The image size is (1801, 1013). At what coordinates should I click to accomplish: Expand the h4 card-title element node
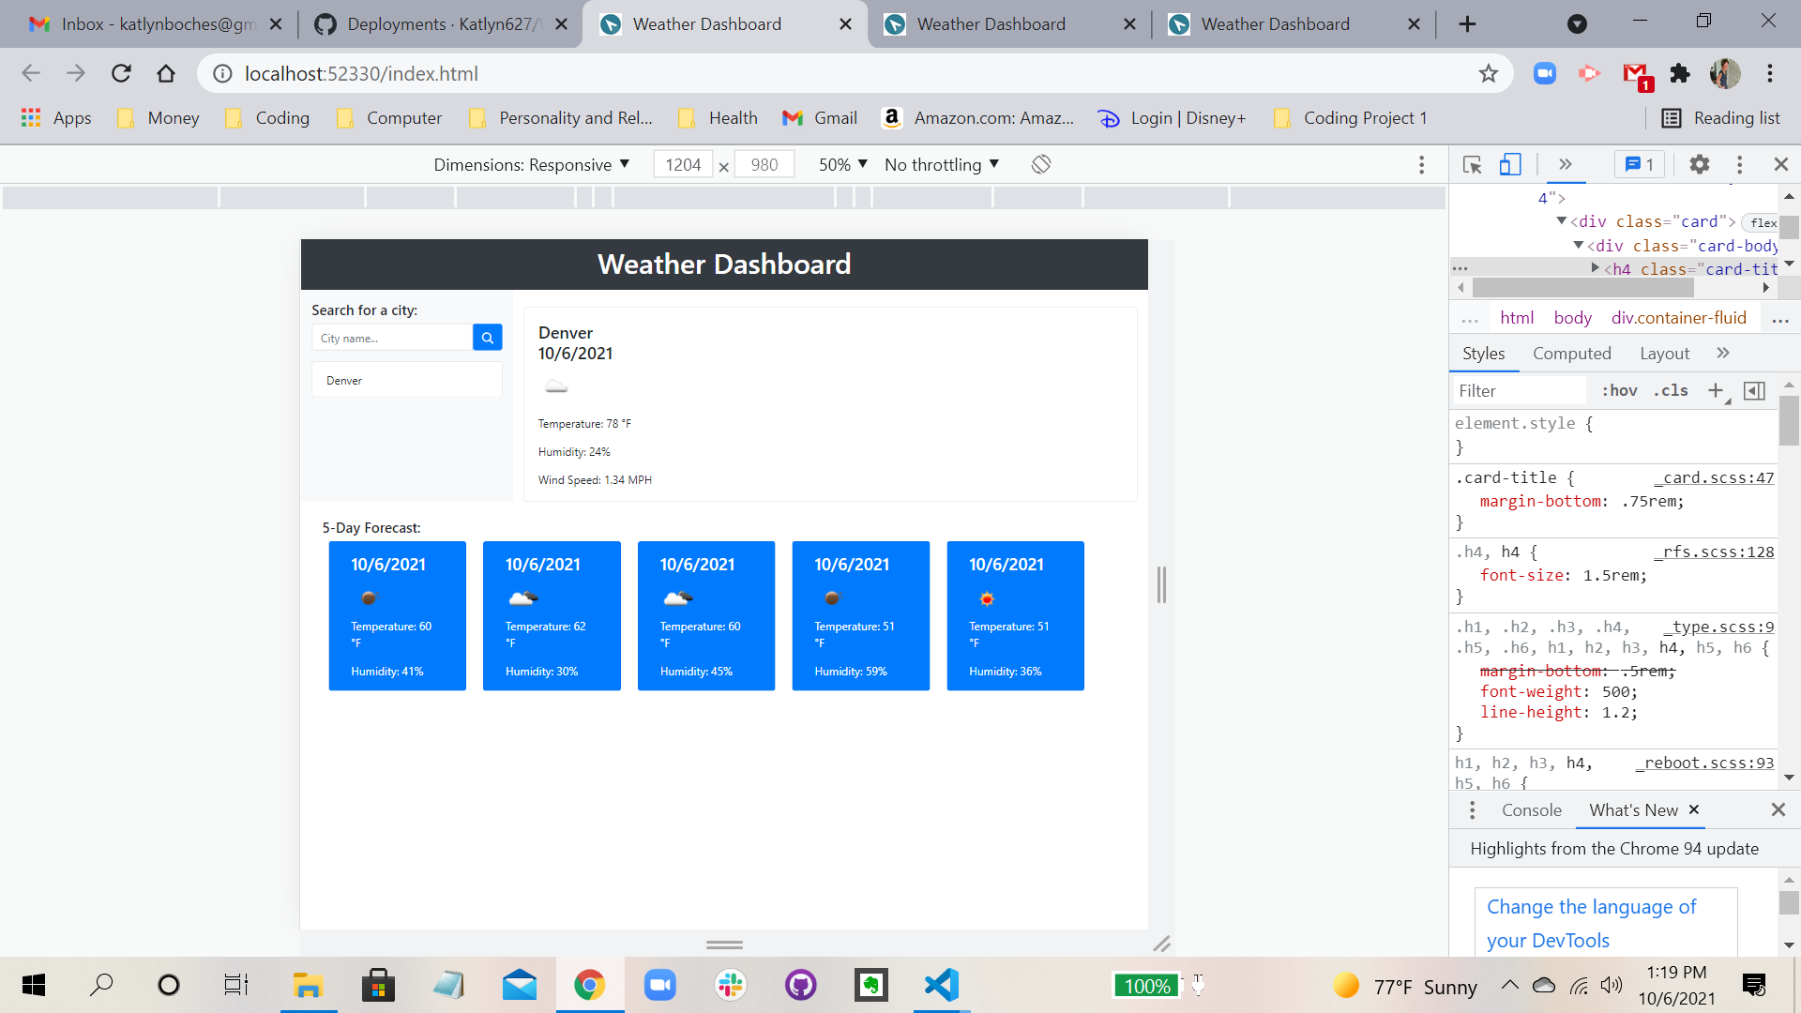point(1595,268)
